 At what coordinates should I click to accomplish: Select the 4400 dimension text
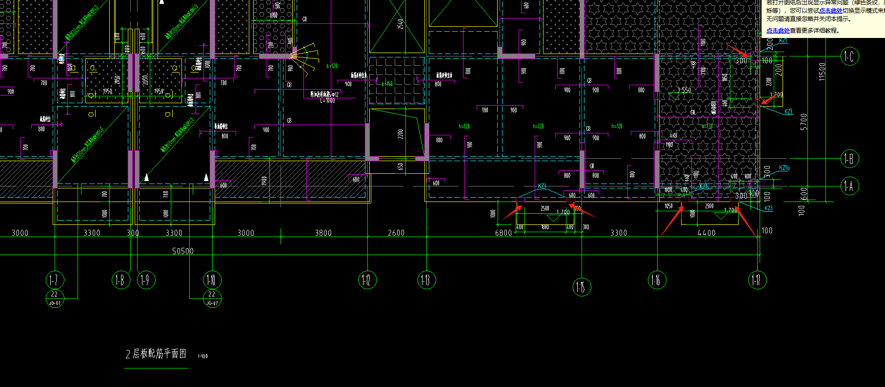click(x=706, y=233)
